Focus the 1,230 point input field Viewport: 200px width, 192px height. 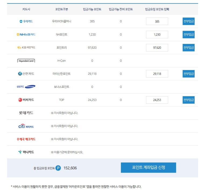[x=157, y=34]
